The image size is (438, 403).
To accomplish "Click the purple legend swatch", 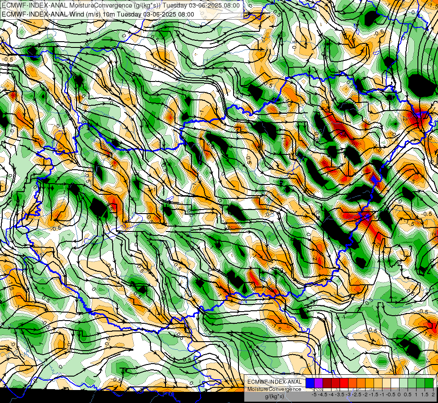I will pyautogui.click(x=319, y=383).
